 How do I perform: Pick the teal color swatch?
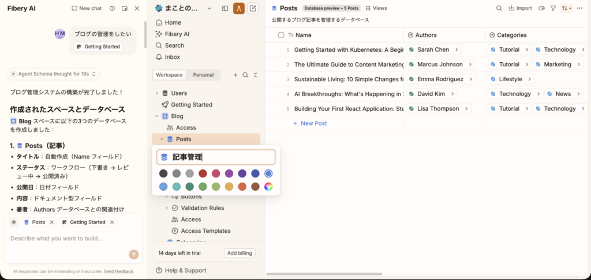coord(177,187)
